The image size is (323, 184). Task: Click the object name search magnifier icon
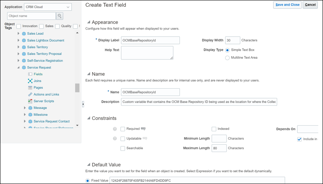coord(60,16)
